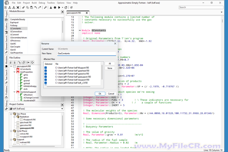The width and height of the screenshot is (228, 152).
Task: Toggle checkbox for rssupport.f90 in Affected Files
Action: 46,80
